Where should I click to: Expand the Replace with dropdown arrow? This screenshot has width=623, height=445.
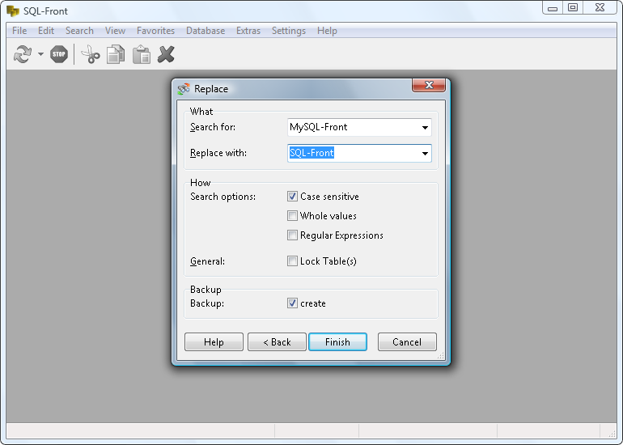click(x=425, y=154)
